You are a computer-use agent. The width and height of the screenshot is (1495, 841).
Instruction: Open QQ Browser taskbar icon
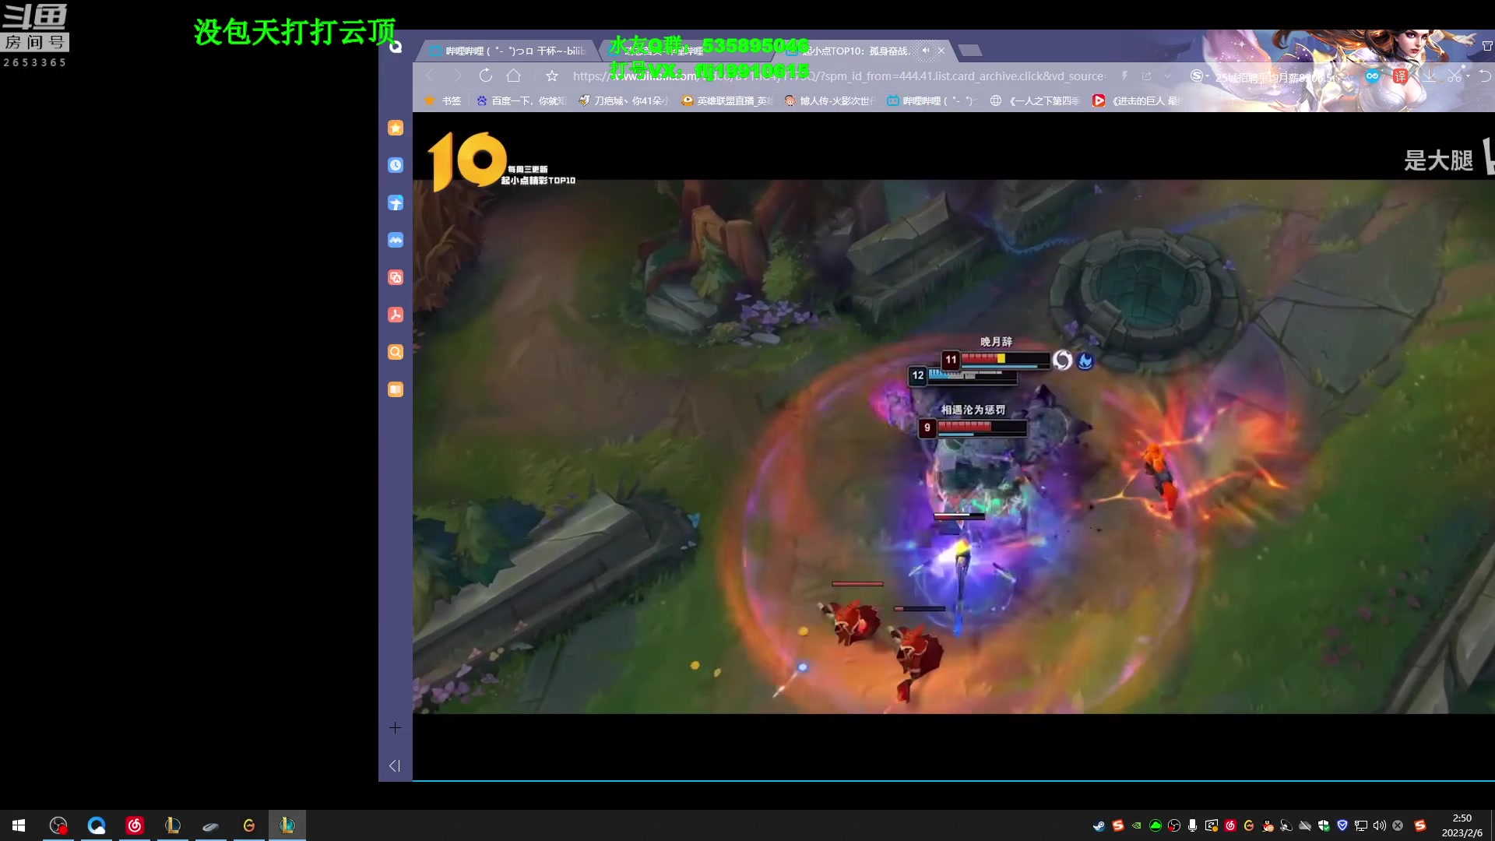[x=97, y=825]
